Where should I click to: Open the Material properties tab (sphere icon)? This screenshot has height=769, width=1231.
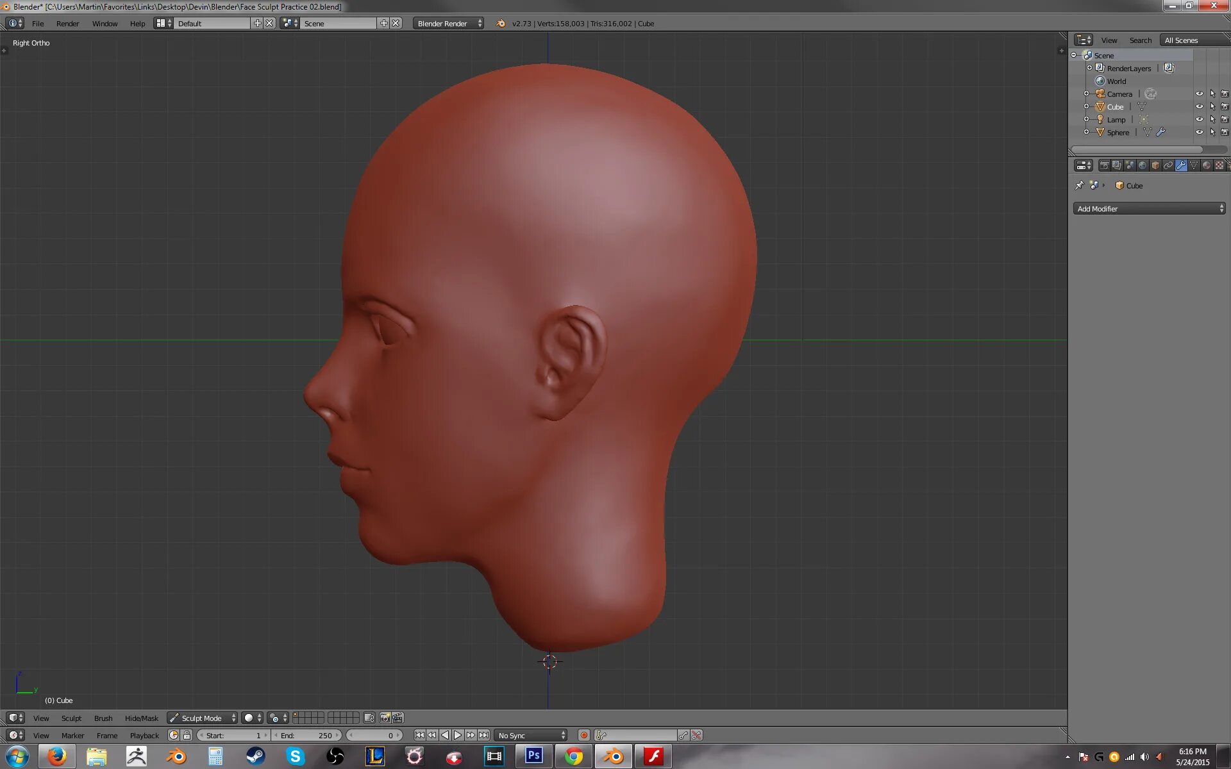1207,165
